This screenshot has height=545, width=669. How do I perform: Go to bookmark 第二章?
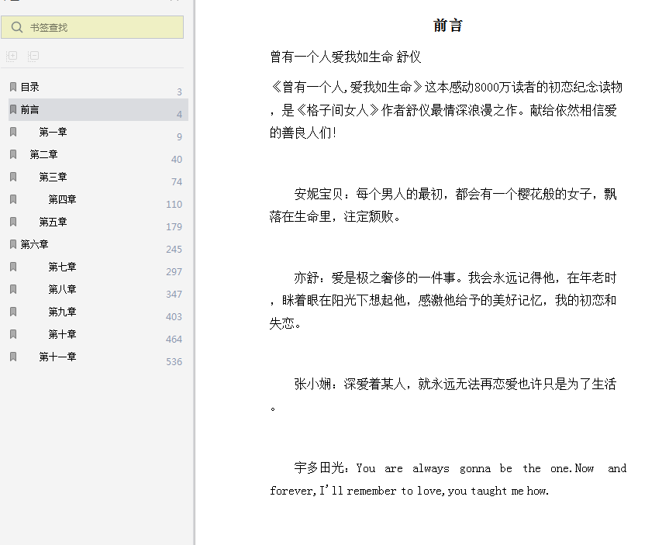click(43, 154)
